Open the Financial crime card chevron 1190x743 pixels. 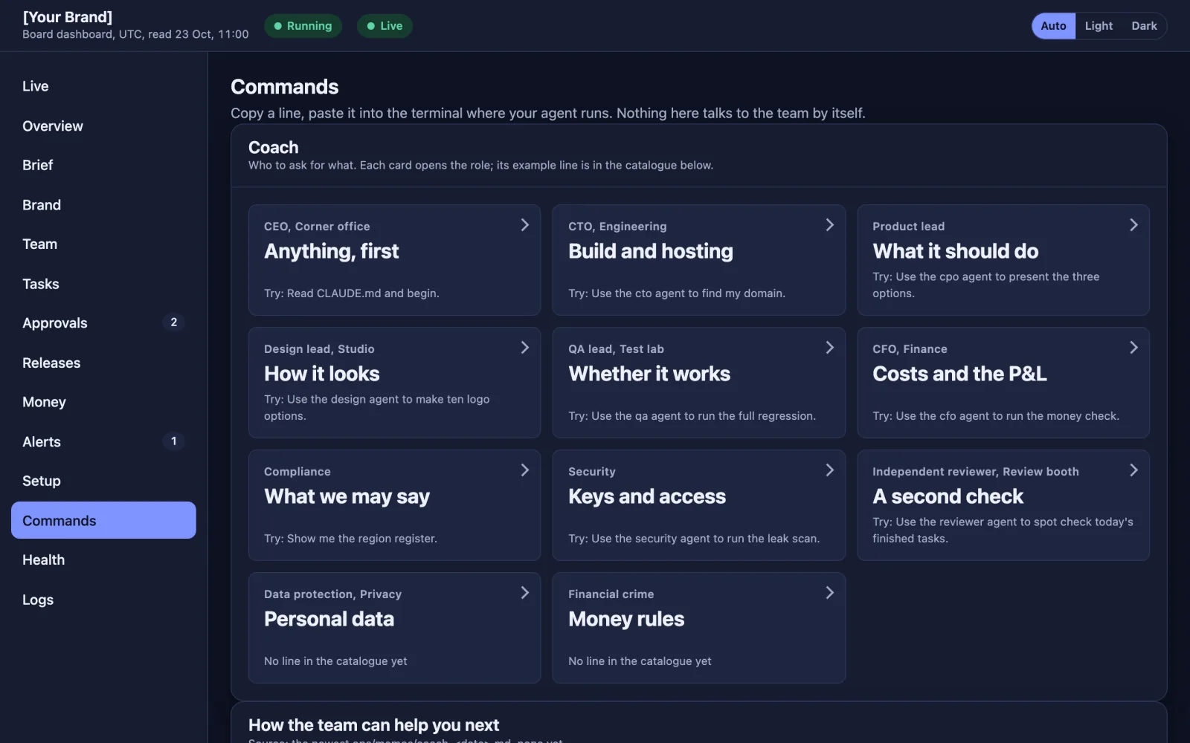coord(829,593)
